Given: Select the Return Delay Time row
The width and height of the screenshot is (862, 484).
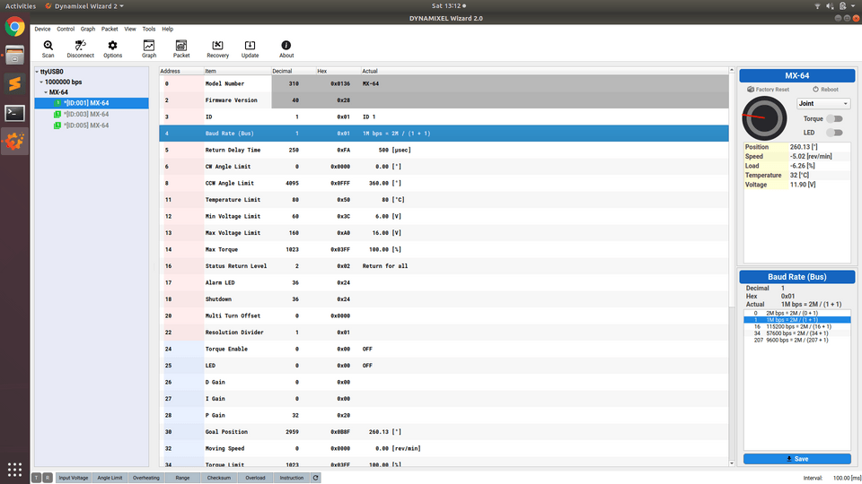Looking at the screenshot, I should point(444,150).
